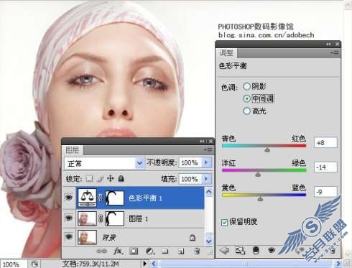This screenshot has height=268, width=352.
Task: Hide the 图层 1 layer
Action: (x=69, y=218)
